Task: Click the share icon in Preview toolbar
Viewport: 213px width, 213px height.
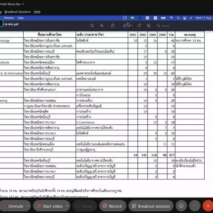Action: 112,25
